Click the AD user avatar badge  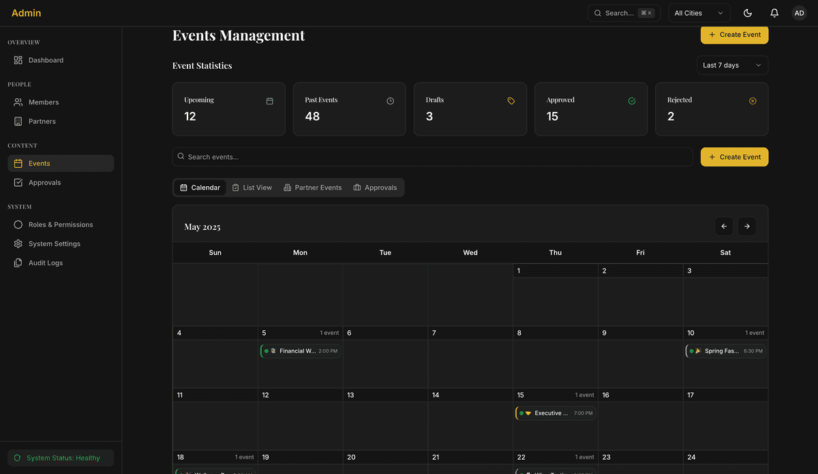point(799,12)
